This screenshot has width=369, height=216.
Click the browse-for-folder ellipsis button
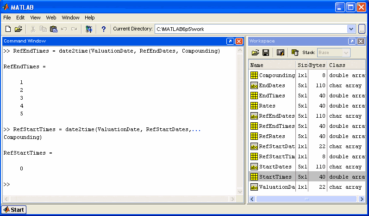(x=362, y=29)
